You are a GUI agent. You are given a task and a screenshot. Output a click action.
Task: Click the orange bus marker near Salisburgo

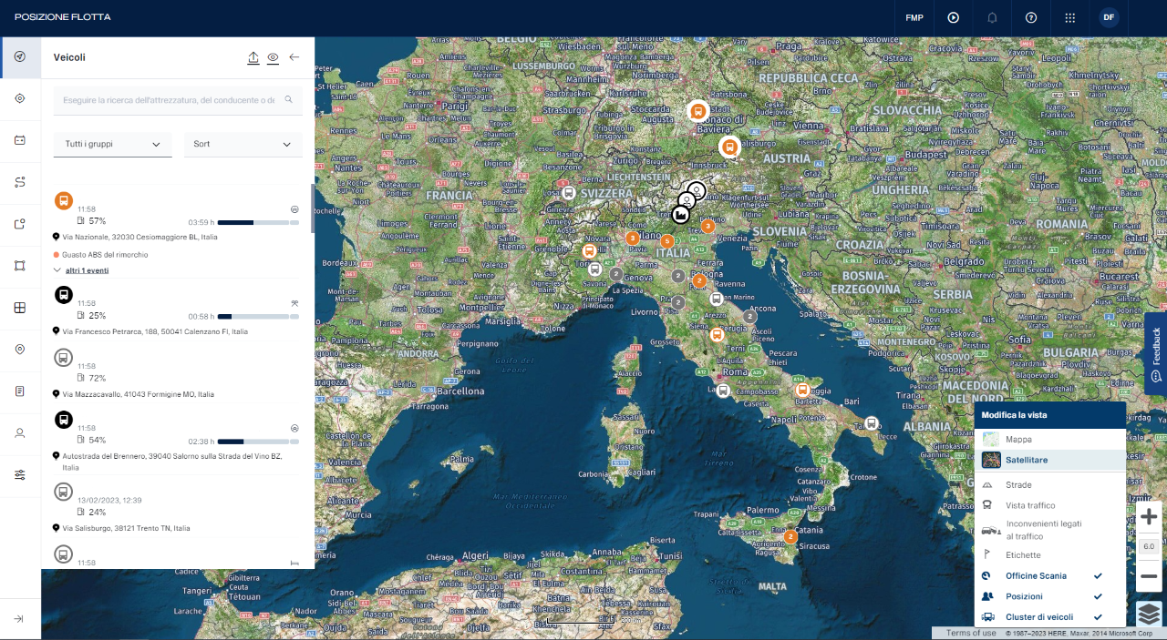[728, 147]
